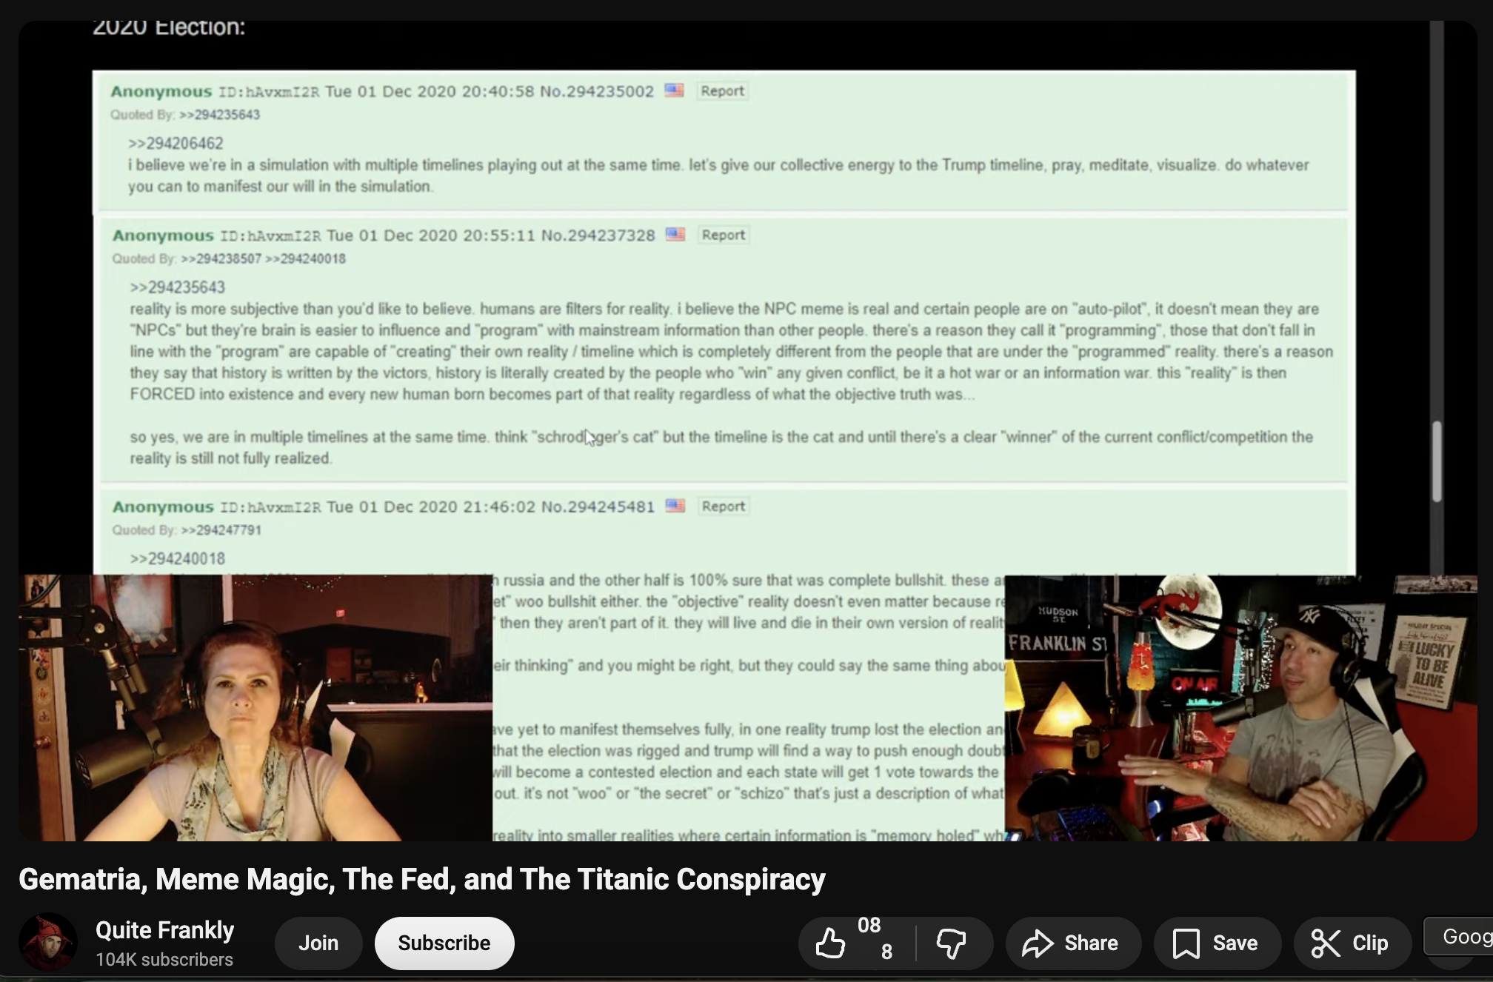Follow reply link >>294240018 in third post
Screen dimensions: 1493x982
click(x=177, y=558)
